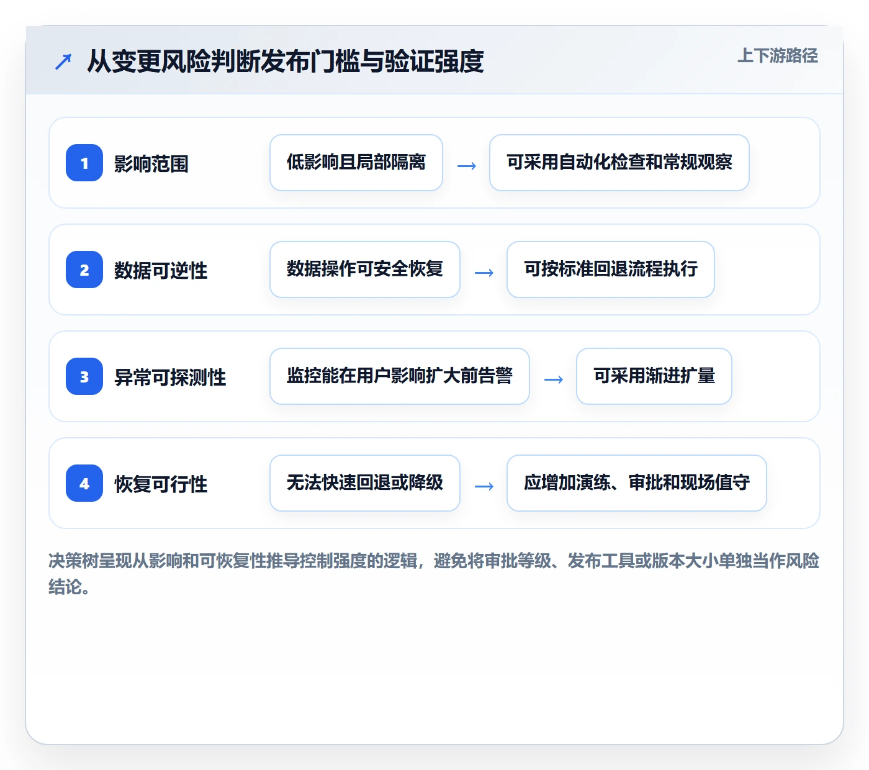Screen dimensions: 869x770
Task: Click the 可采用渐进扩量 result box
Action: tap(654, 376)
